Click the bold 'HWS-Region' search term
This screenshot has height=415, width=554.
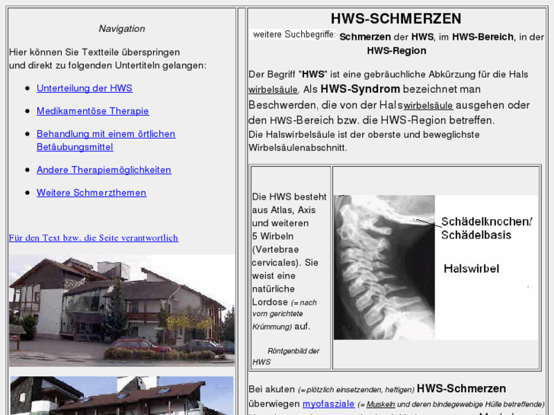click(x=396, y=51)
